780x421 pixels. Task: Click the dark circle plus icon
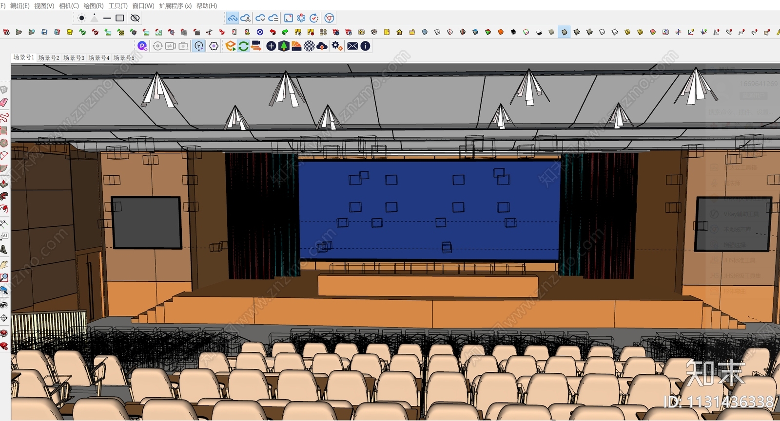point(271,46)
